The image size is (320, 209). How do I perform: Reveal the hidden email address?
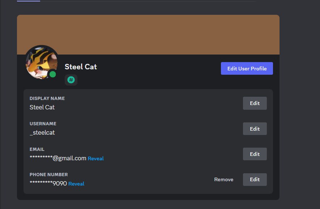(96, 158)
